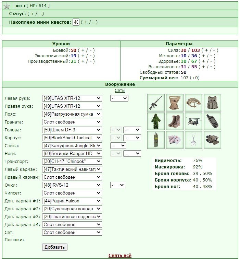
Task: Click the Суммарный вес value 103 (+0)
Action: (190, 78)
